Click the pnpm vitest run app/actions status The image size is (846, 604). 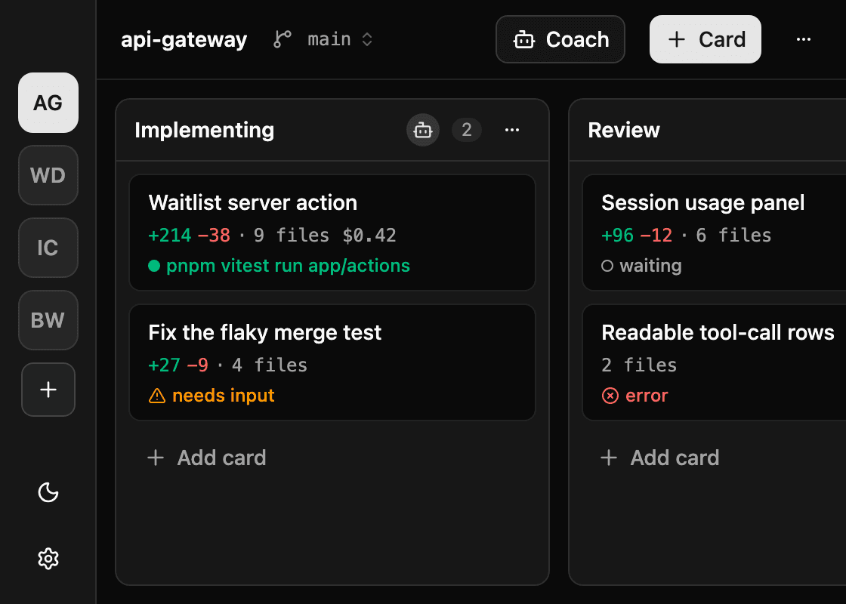pos(279,266)
